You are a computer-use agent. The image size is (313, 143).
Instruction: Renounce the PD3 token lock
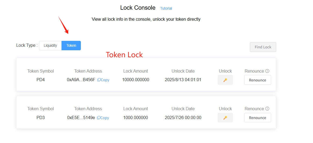pyautogui.click(x=257, y=118)
